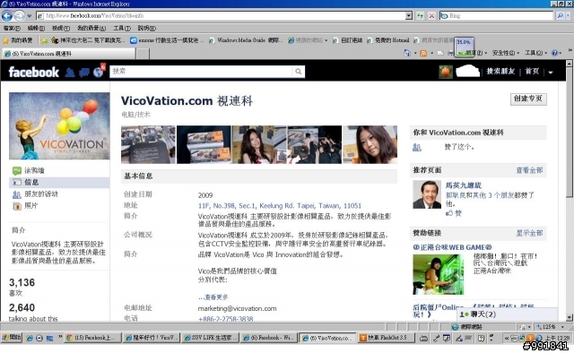The height and width of the screenshot is (353, 574).
Task: Click the IE back navigation button
Action: click(7, 16)
